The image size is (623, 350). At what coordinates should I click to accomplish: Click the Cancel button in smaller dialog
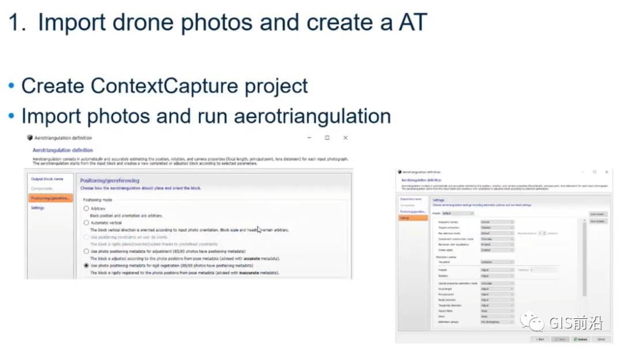(601, 339)
